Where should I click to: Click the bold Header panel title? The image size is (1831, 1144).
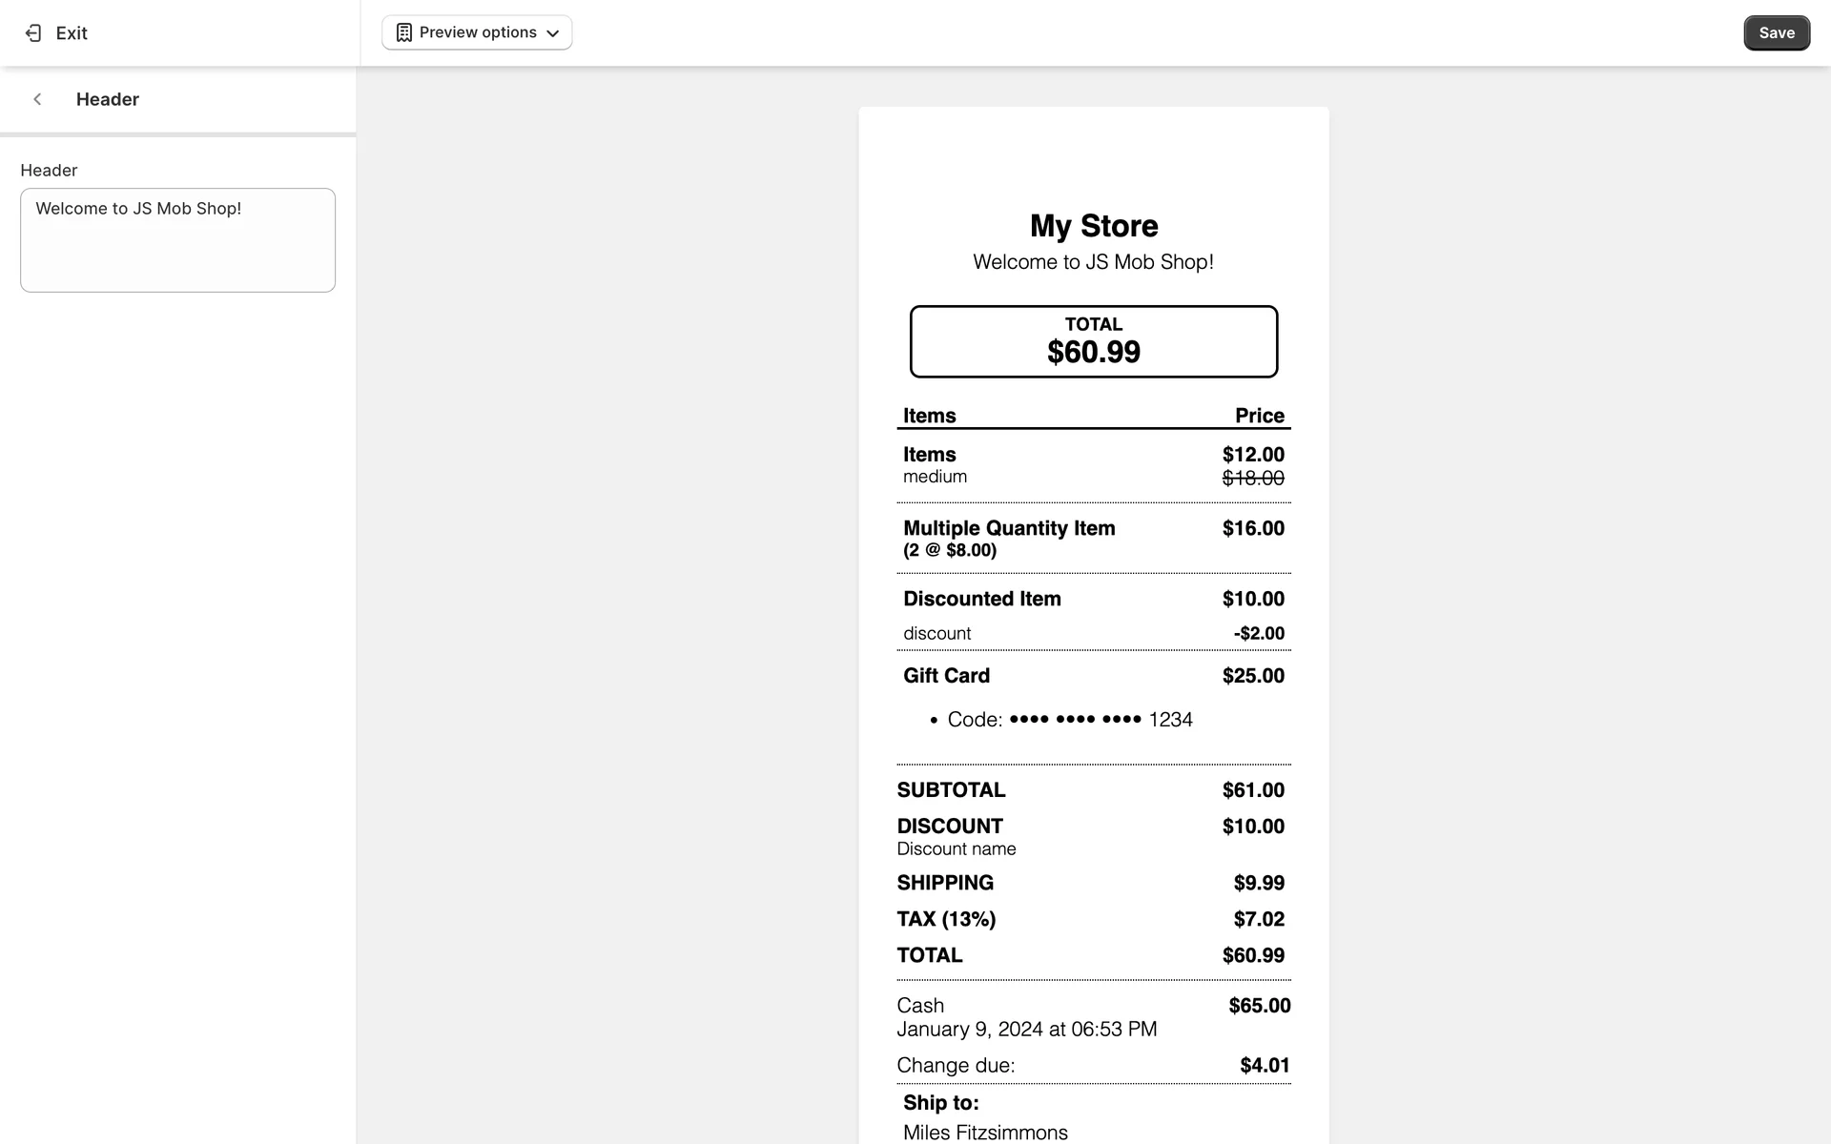108,99
